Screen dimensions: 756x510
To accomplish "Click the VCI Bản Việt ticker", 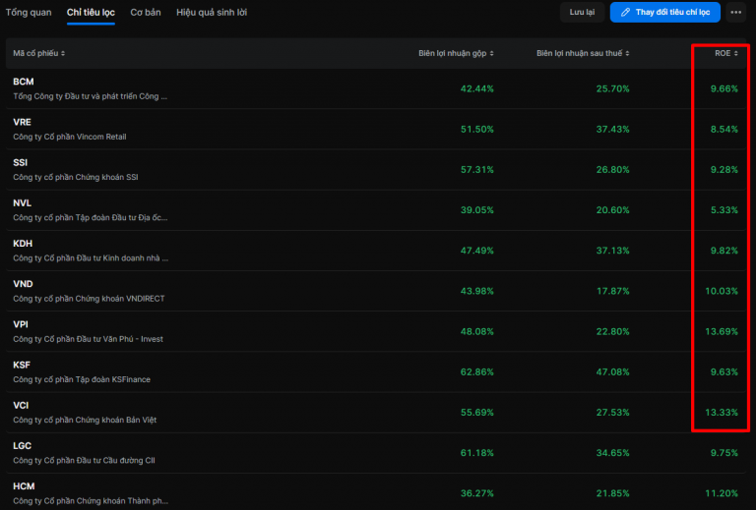I will coord(21,405).
